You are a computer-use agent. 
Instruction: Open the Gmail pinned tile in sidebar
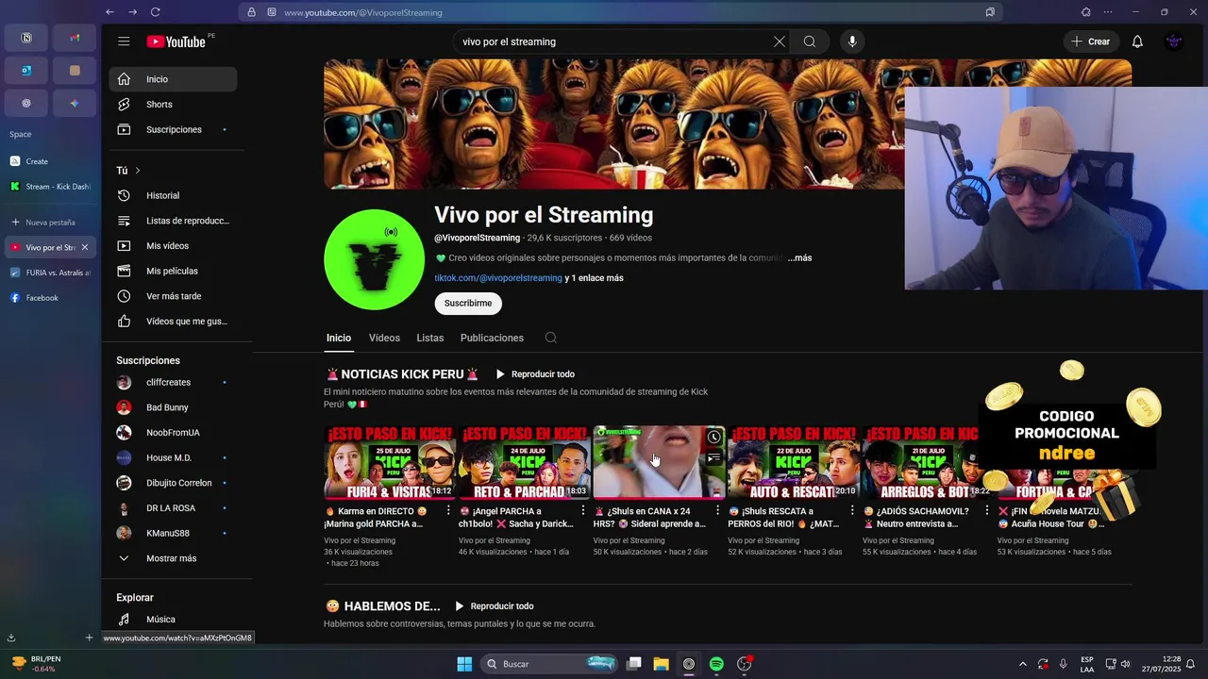pos(75,38)
